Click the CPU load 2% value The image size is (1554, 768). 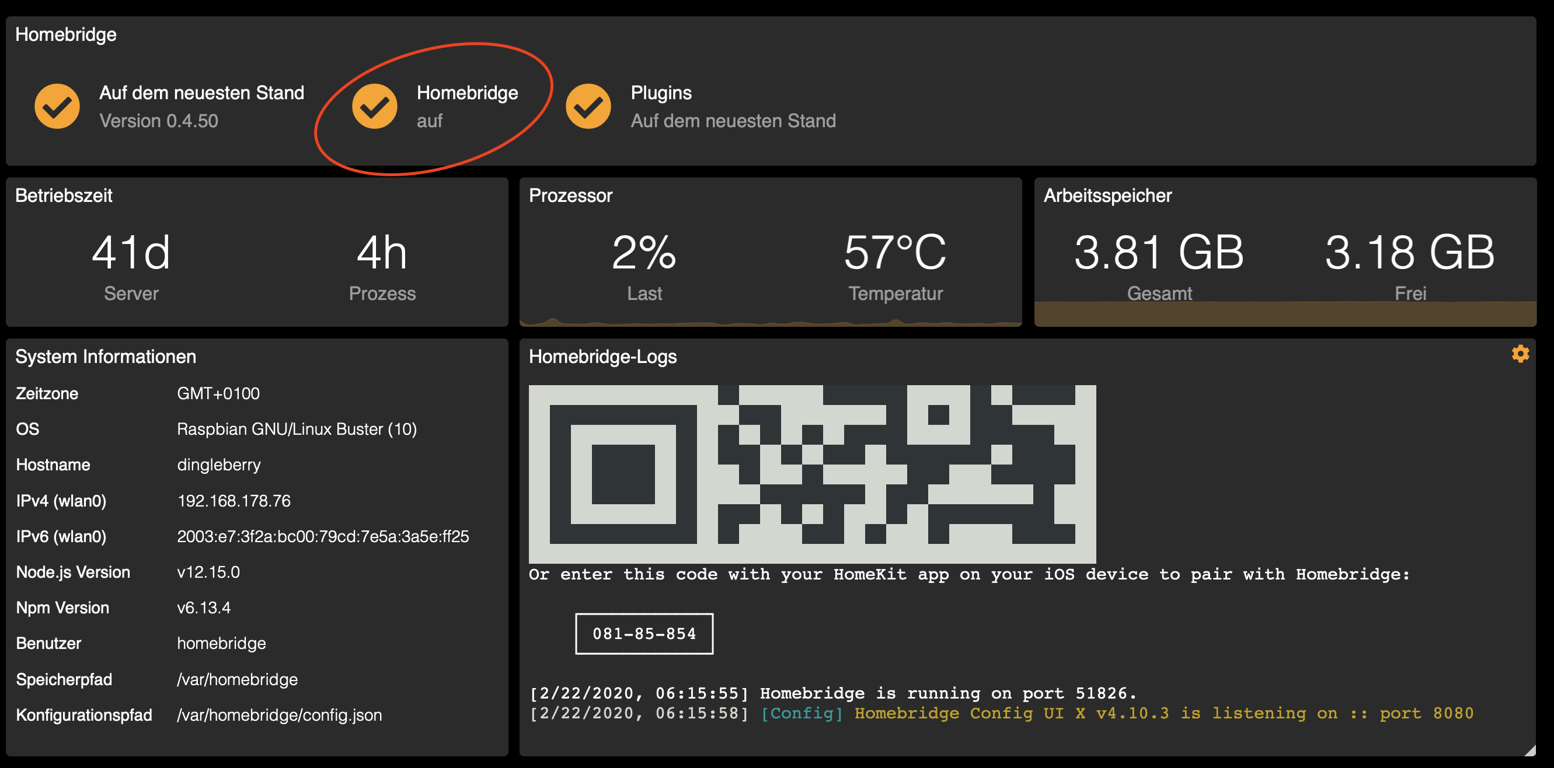[644, 252]
